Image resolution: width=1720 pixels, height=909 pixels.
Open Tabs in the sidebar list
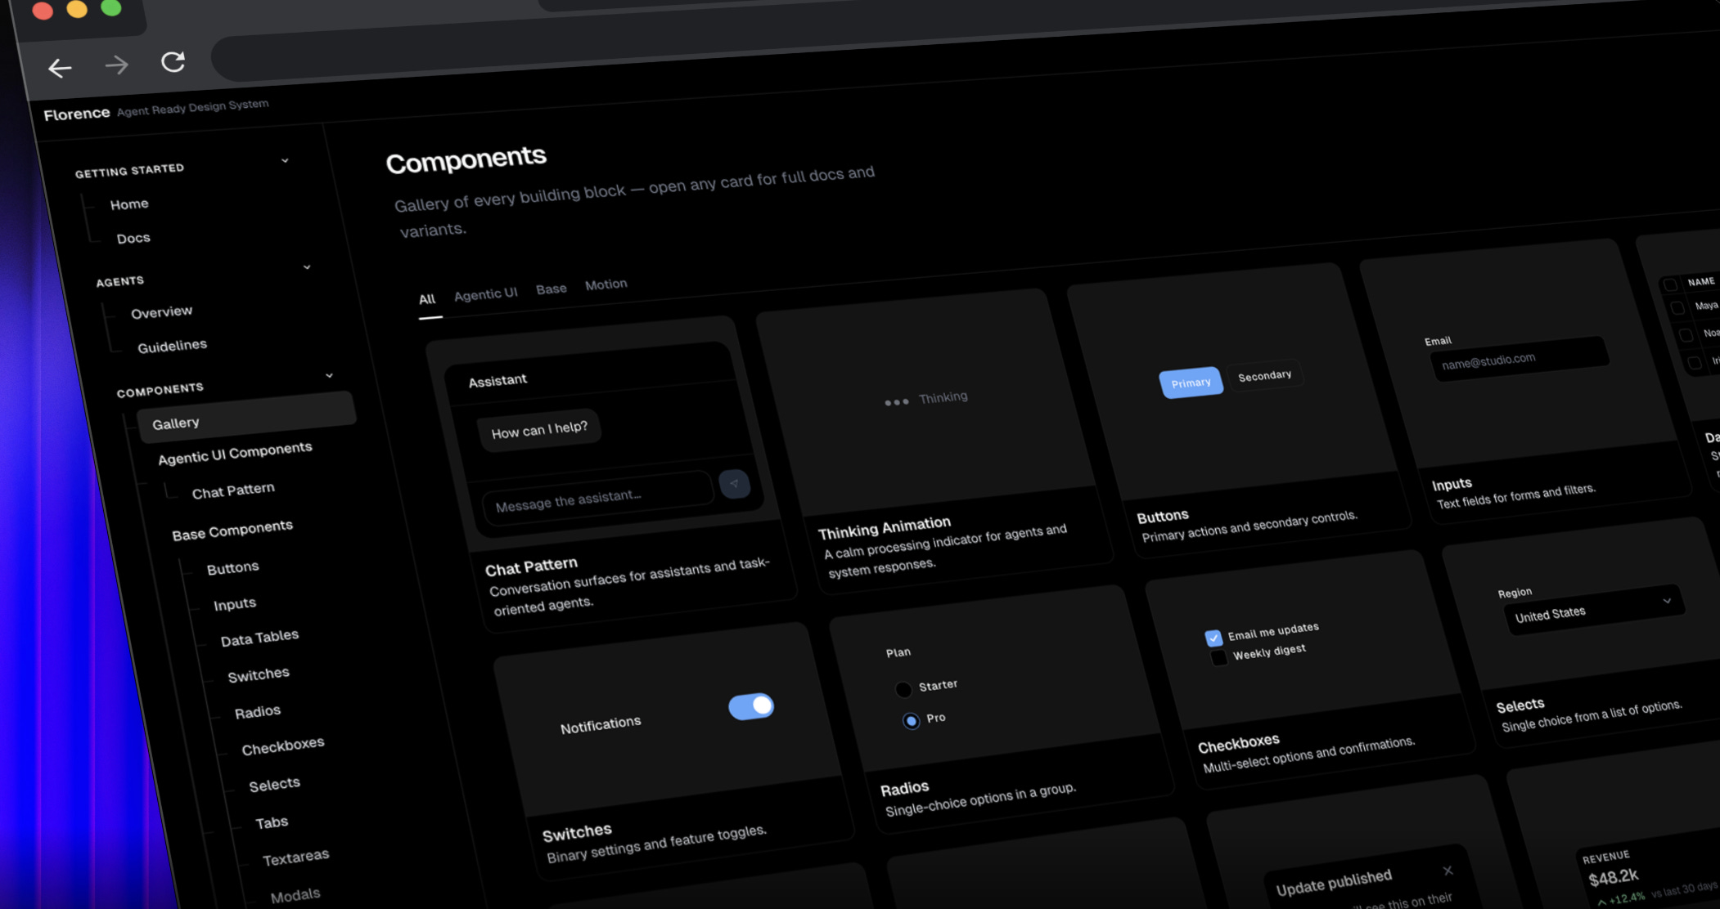[x=272, y=822]
